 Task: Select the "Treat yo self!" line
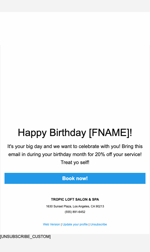coord(75,162)
